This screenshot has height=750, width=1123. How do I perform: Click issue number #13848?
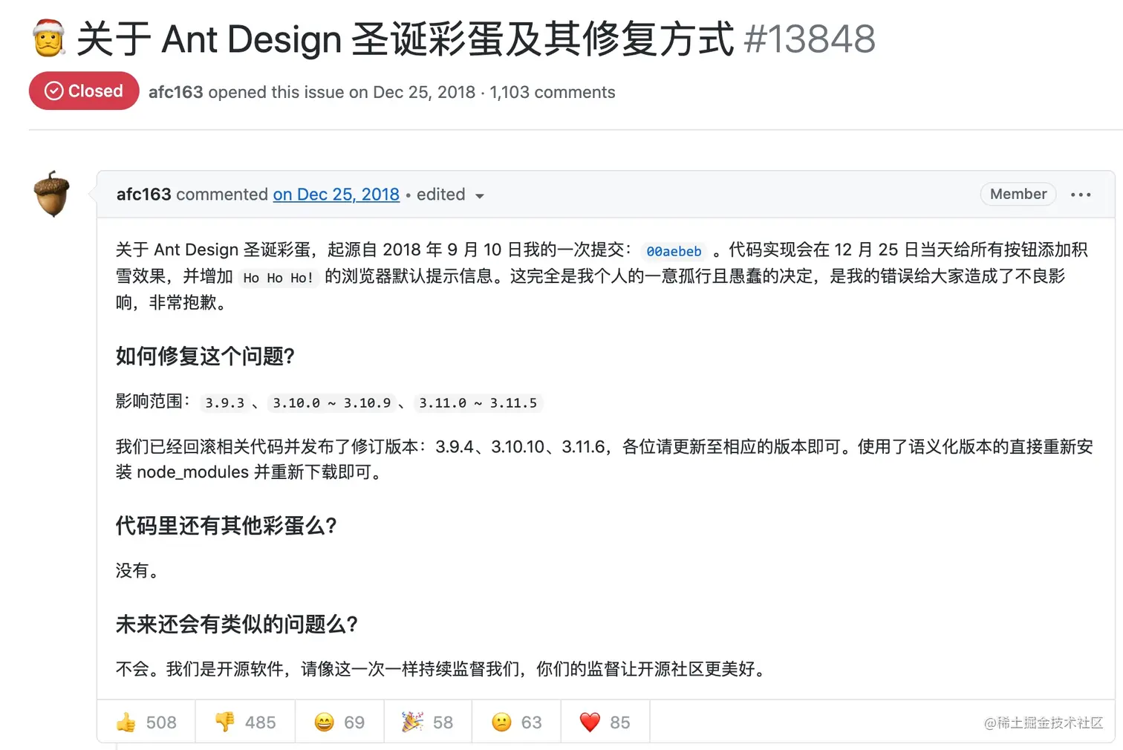coord(810,39)
